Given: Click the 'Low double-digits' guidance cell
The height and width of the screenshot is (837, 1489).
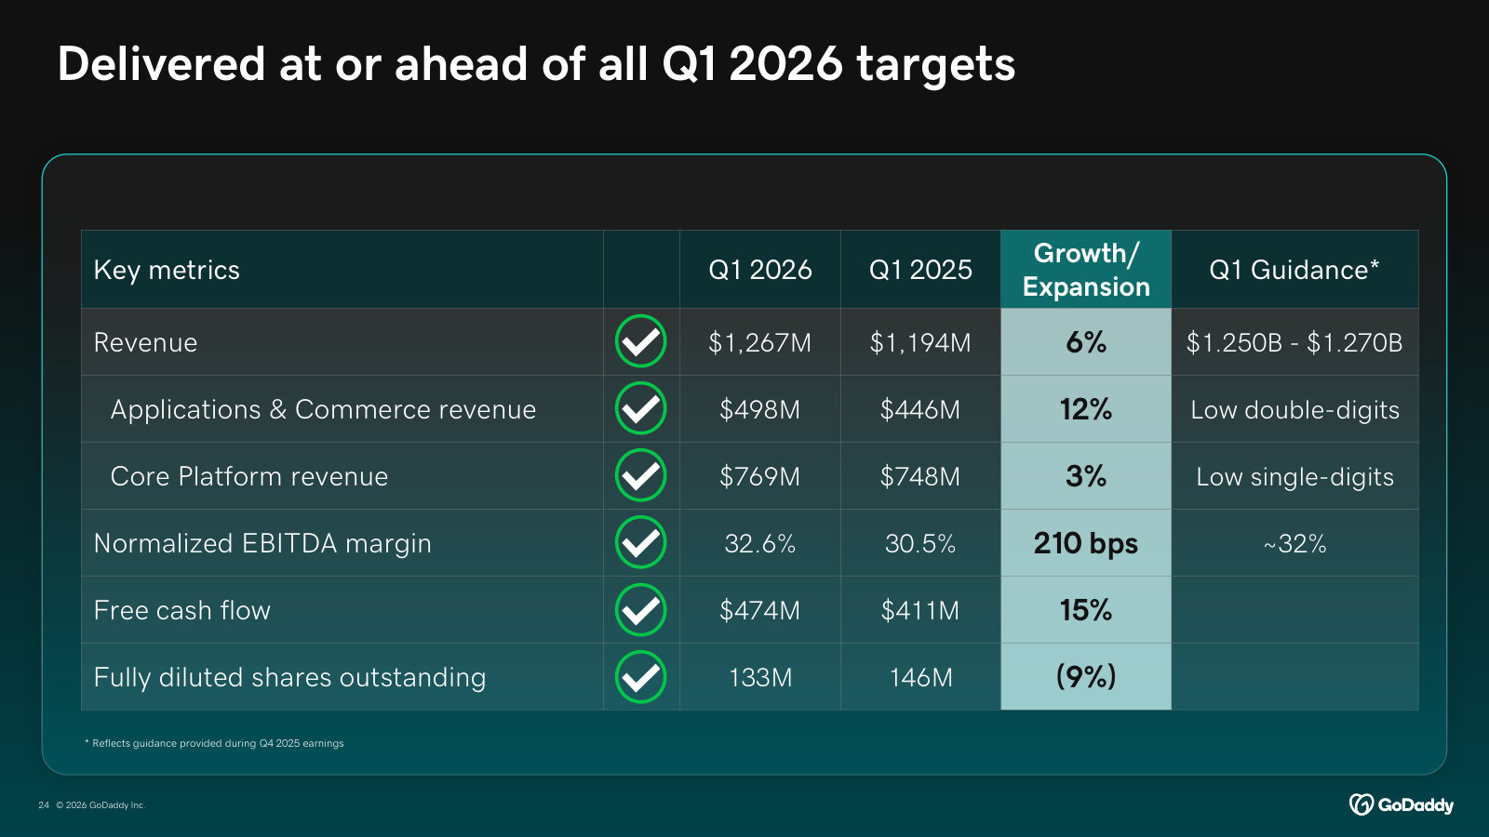Looking at the screenshot, I should [x=1294, y=409].
